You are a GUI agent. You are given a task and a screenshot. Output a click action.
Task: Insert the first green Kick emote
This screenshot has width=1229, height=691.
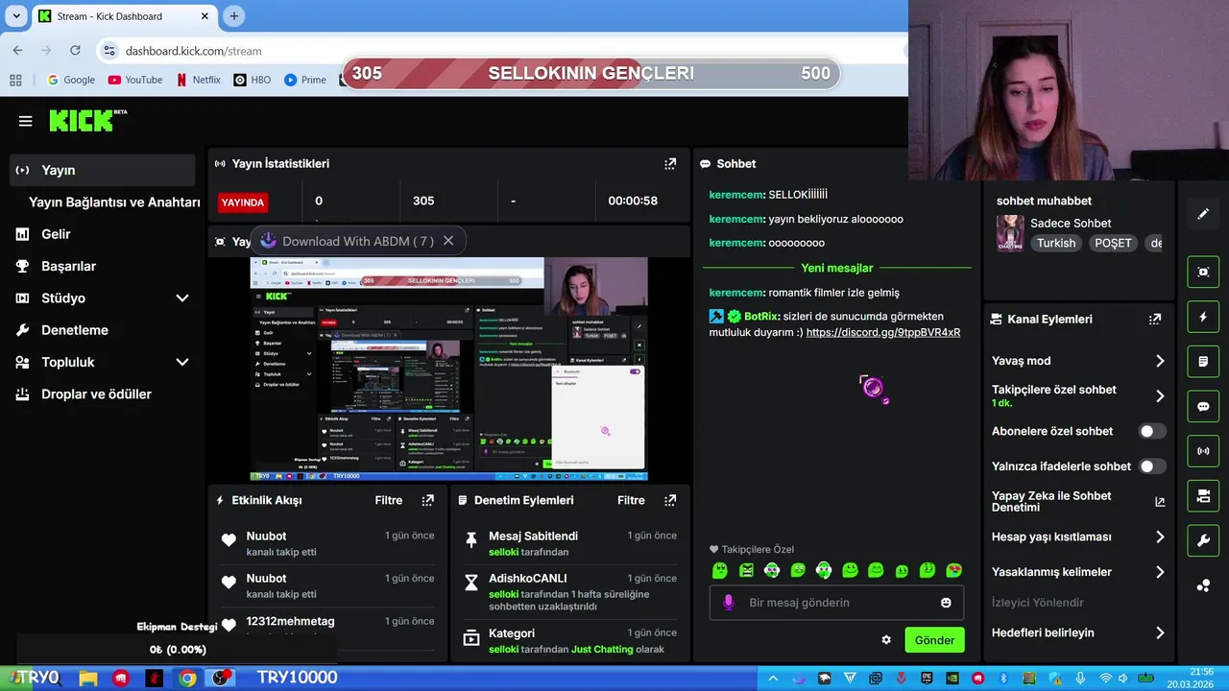coord(720,571)
